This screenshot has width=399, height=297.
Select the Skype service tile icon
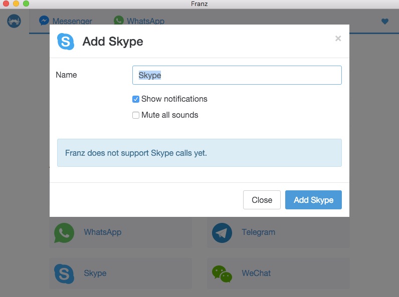64,274
